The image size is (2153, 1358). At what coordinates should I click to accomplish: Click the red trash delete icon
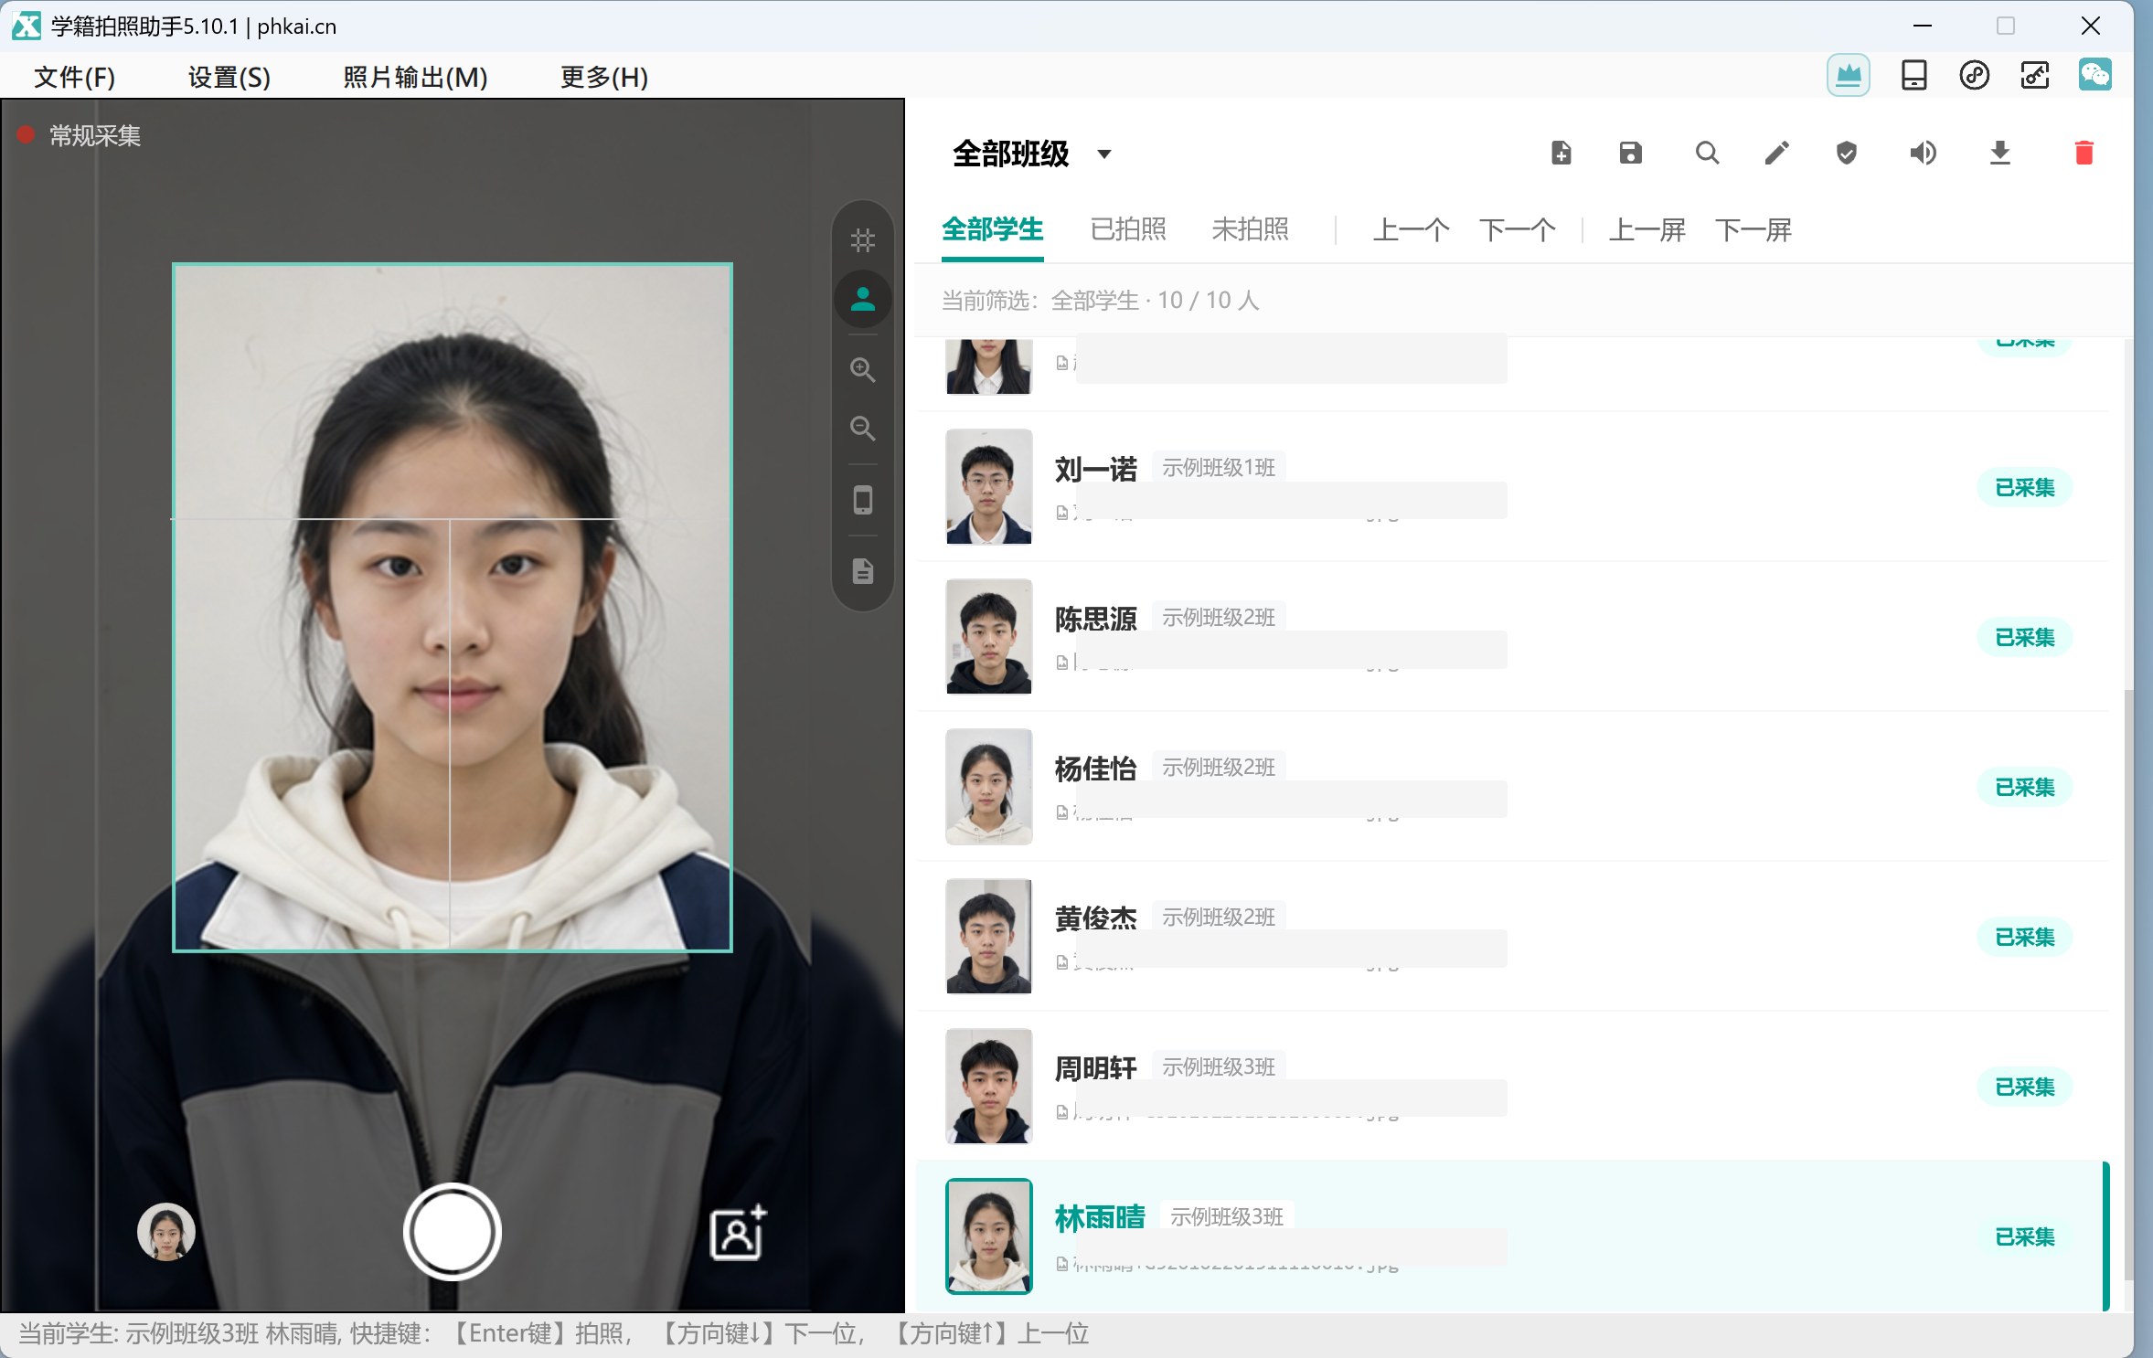click(x=2084, y=153)
